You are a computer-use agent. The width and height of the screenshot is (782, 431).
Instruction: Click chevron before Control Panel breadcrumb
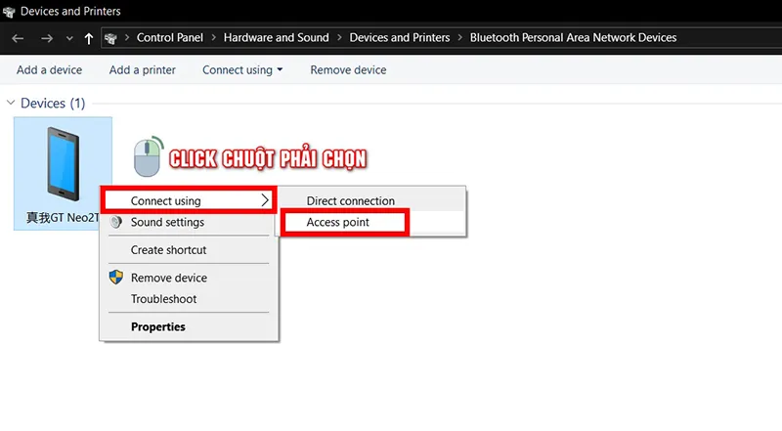127,37
